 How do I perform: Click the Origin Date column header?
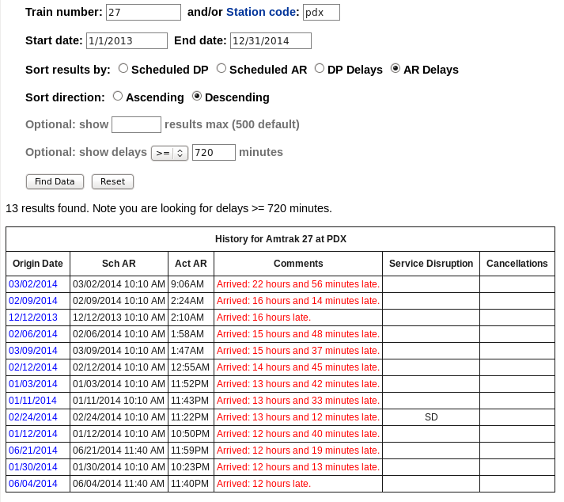click(38, 264)
